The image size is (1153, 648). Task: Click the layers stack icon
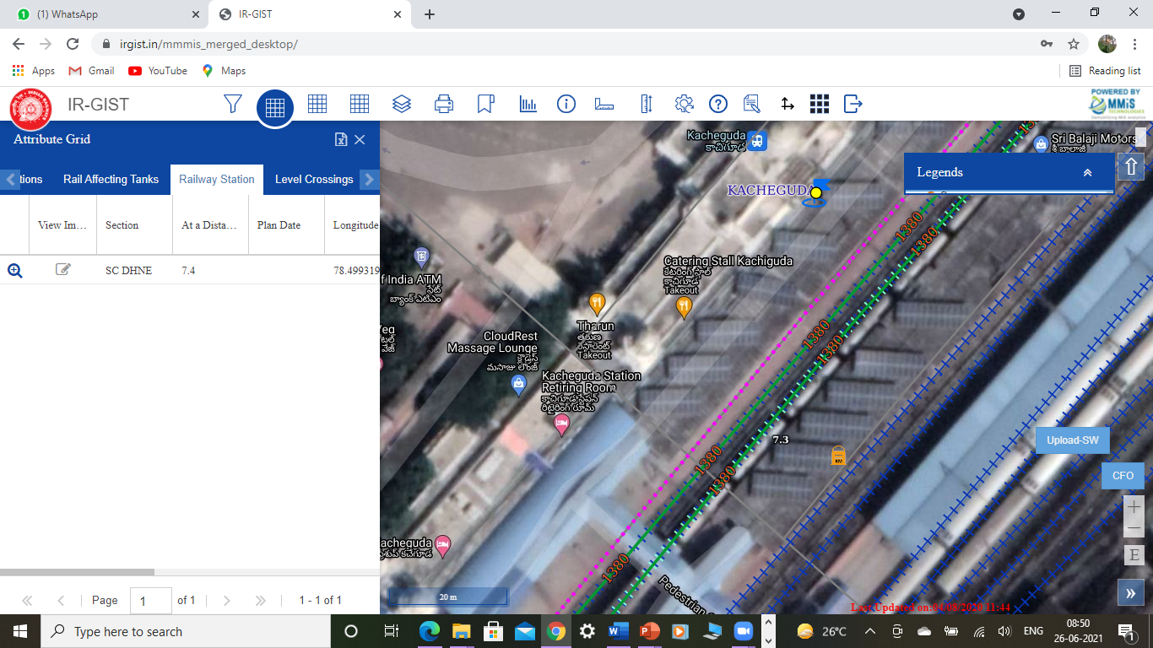[402, 104]
